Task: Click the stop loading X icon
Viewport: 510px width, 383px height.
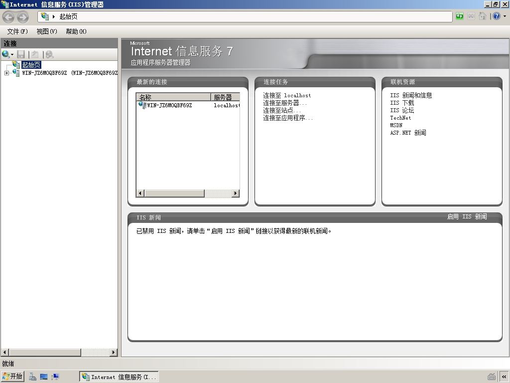Action: click(471, 16)
